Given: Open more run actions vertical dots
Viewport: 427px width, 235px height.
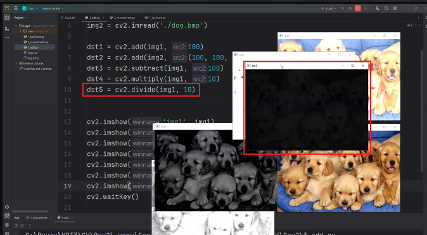Looking at the screenshot, I should coord(365,8).
